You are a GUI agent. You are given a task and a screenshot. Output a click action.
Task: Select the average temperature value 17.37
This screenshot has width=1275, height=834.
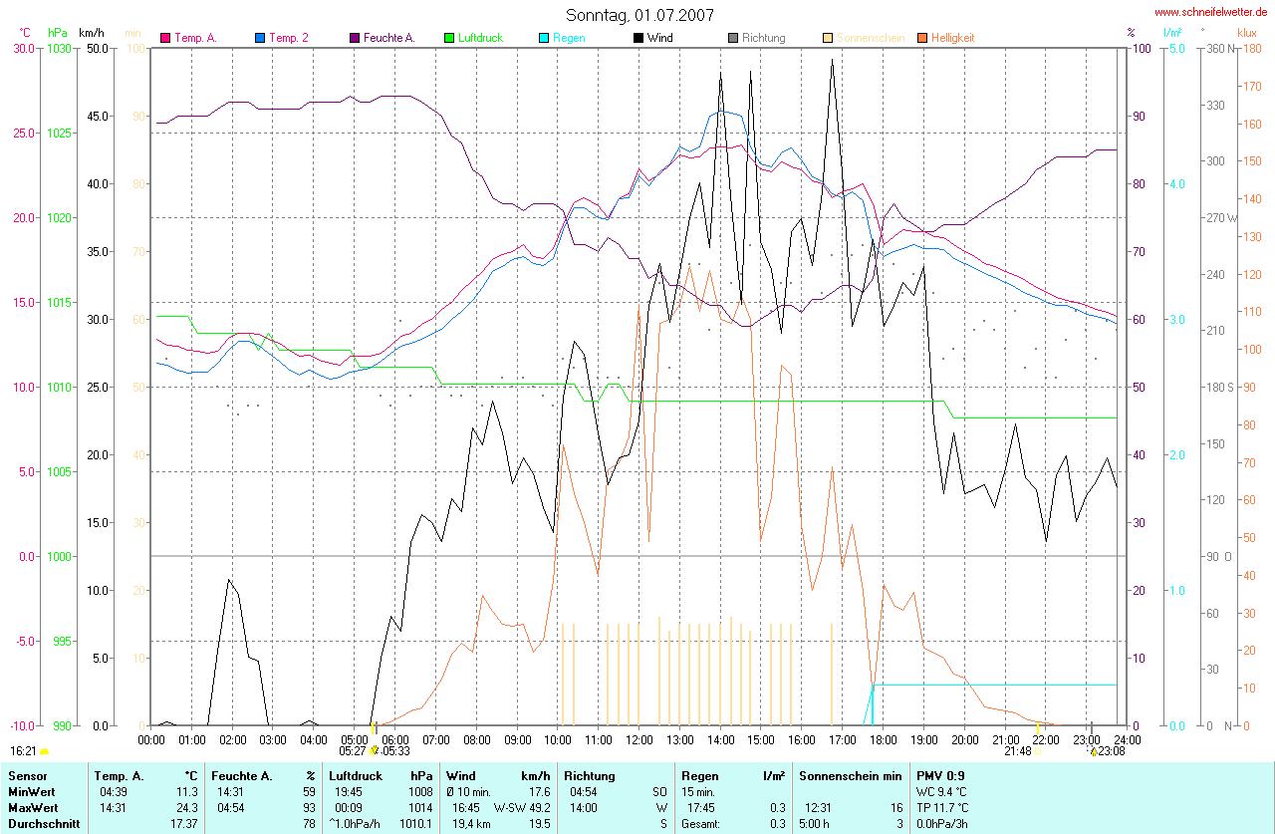(184, 824)
